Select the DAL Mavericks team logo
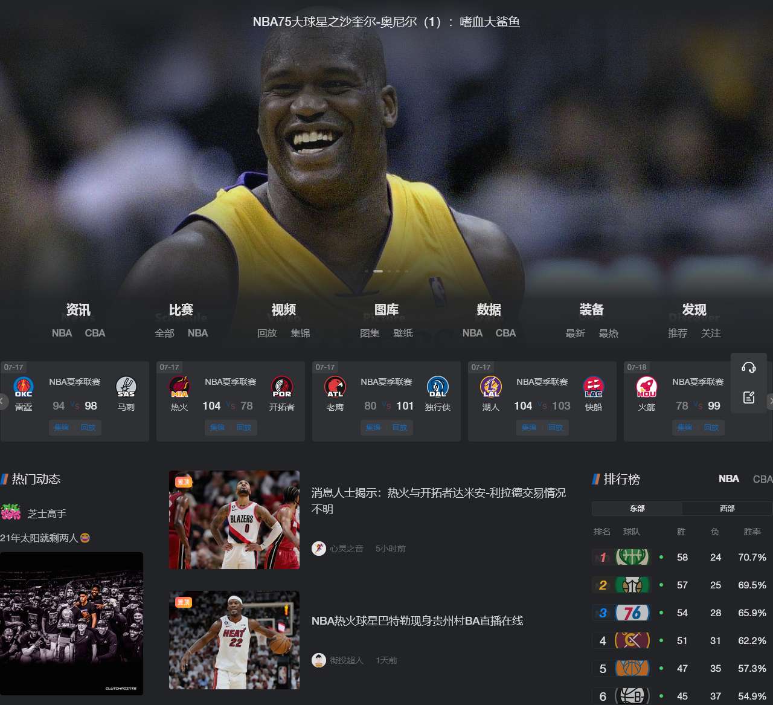This screenshot has height=705, width=773. pos(438,387)
